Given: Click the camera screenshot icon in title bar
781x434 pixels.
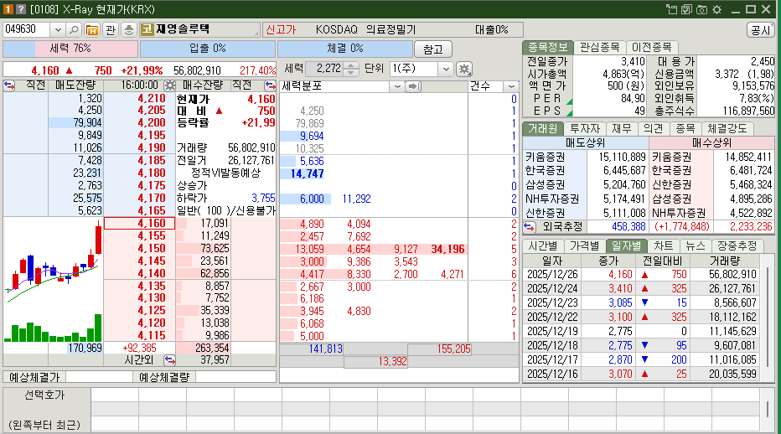Looking at the screenshot, I should [701, 9].
